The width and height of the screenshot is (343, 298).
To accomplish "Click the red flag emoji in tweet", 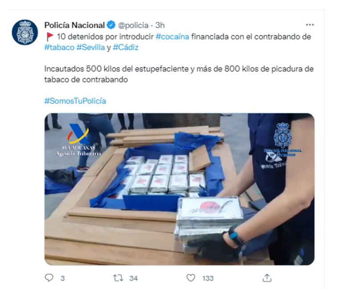I will point(50,37).
